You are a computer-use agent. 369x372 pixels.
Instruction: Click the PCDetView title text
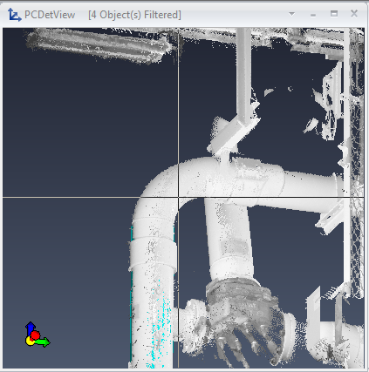pos(50,15)
